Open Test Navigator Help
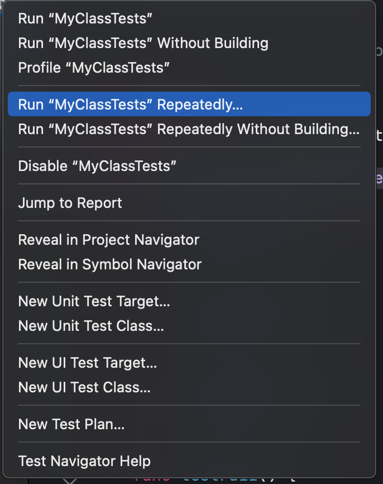The width and height of the screenshot is (383, 484). [84, 461]
